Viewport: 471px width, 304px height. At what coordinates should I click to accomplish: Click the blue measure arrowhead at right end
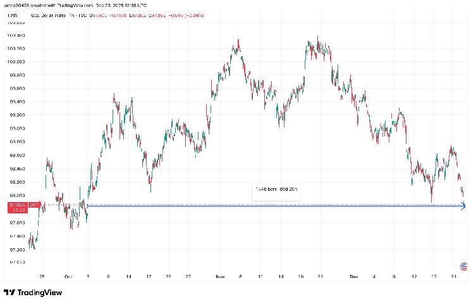463,206
